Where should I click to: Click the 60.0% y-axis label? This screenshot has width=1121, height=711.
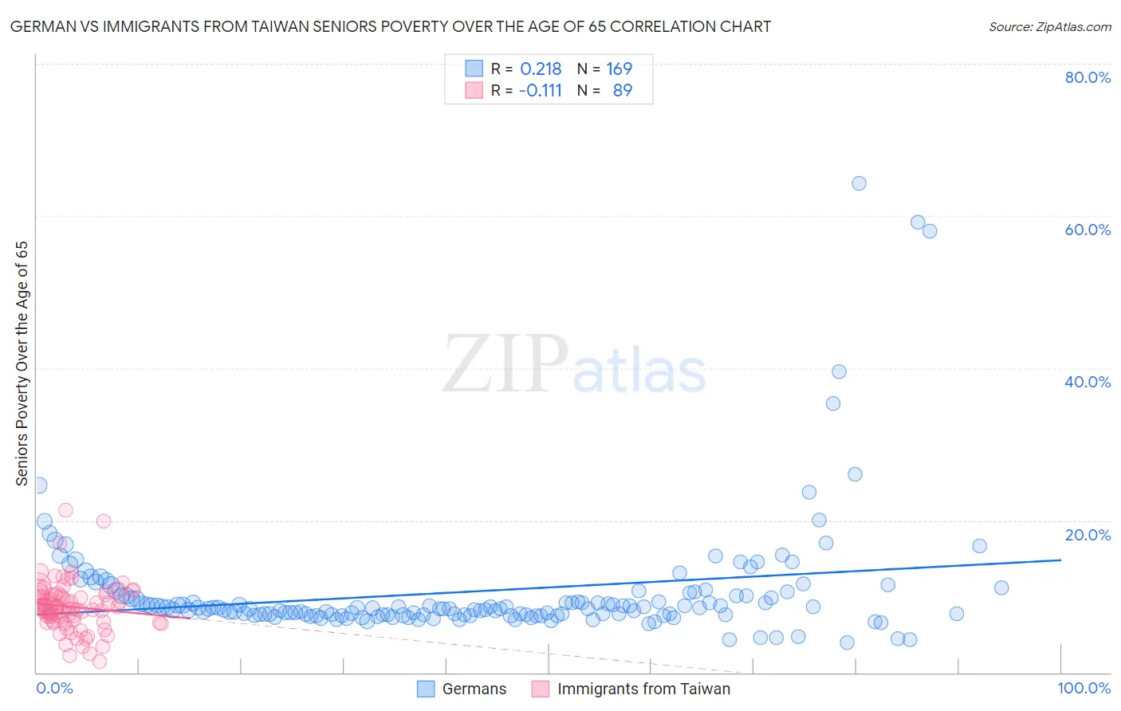coord(1088,230)
